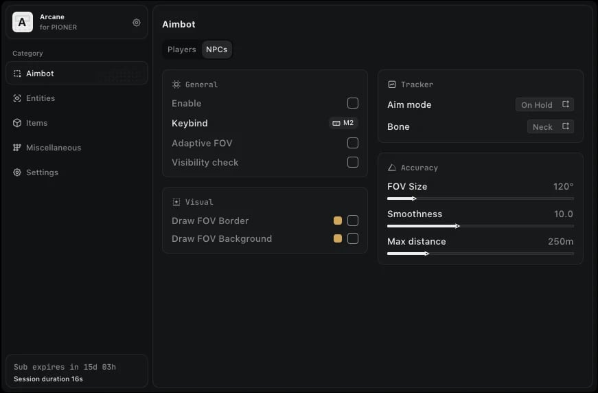The image size is (598, 393).
Task: Enable the aimbot Enable checkbox
Action: 353,103
